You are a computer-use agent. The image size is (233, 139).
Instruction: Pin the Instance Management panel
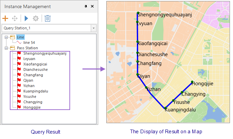tap(86, 6)
